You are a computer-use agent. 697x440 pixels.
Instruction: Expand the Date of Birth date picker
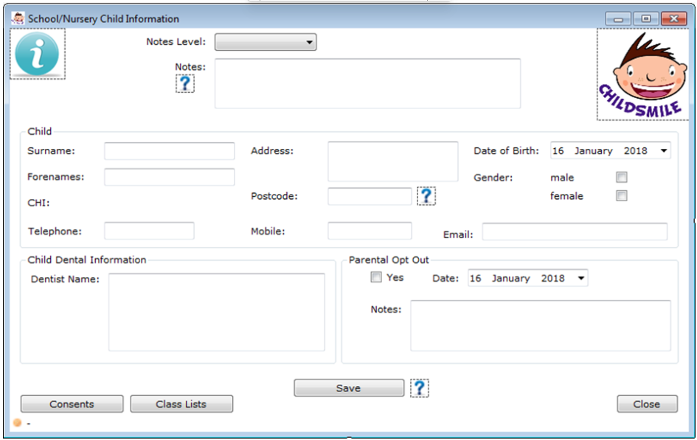point(664,151)
